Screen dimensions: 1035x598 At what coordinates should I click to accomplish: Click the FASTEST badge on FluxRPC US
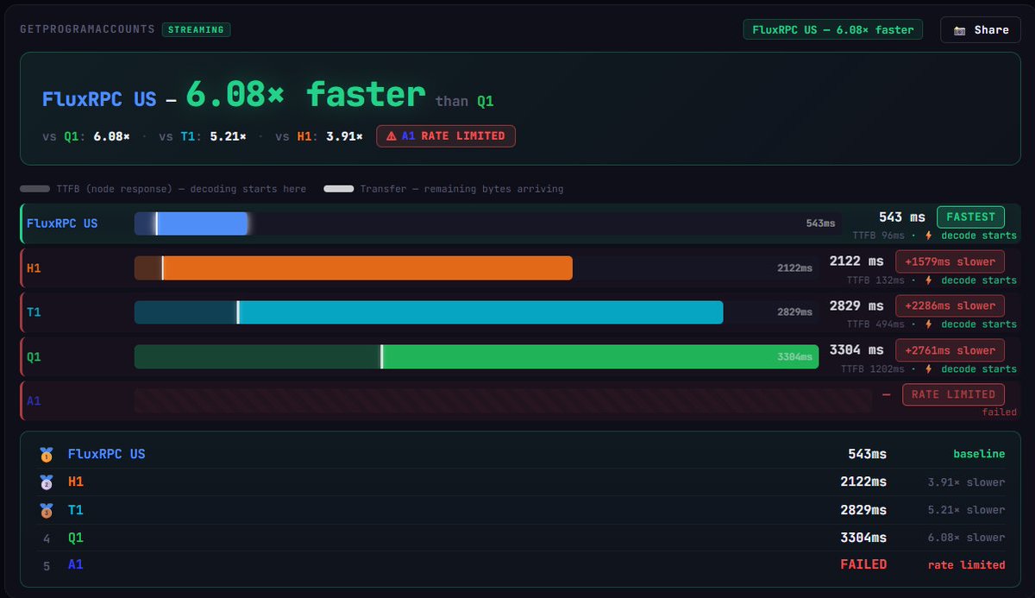970,217
